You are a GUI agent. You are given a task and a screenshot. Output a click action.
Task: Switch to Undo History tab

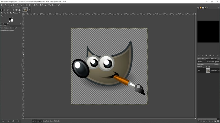tap(6, 24)
